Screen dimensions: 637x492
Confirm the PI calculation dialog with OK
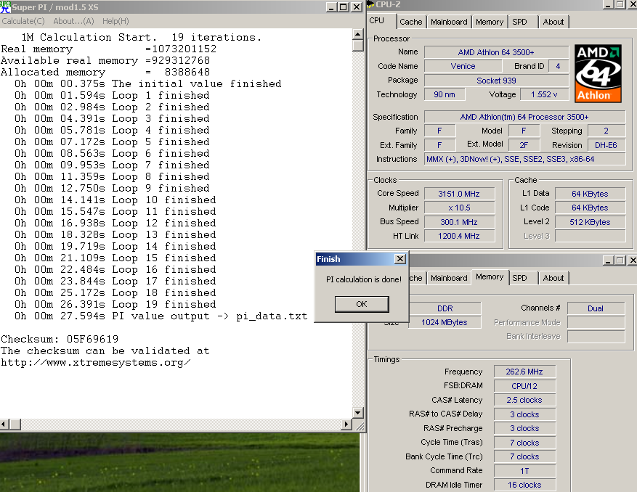362,304
